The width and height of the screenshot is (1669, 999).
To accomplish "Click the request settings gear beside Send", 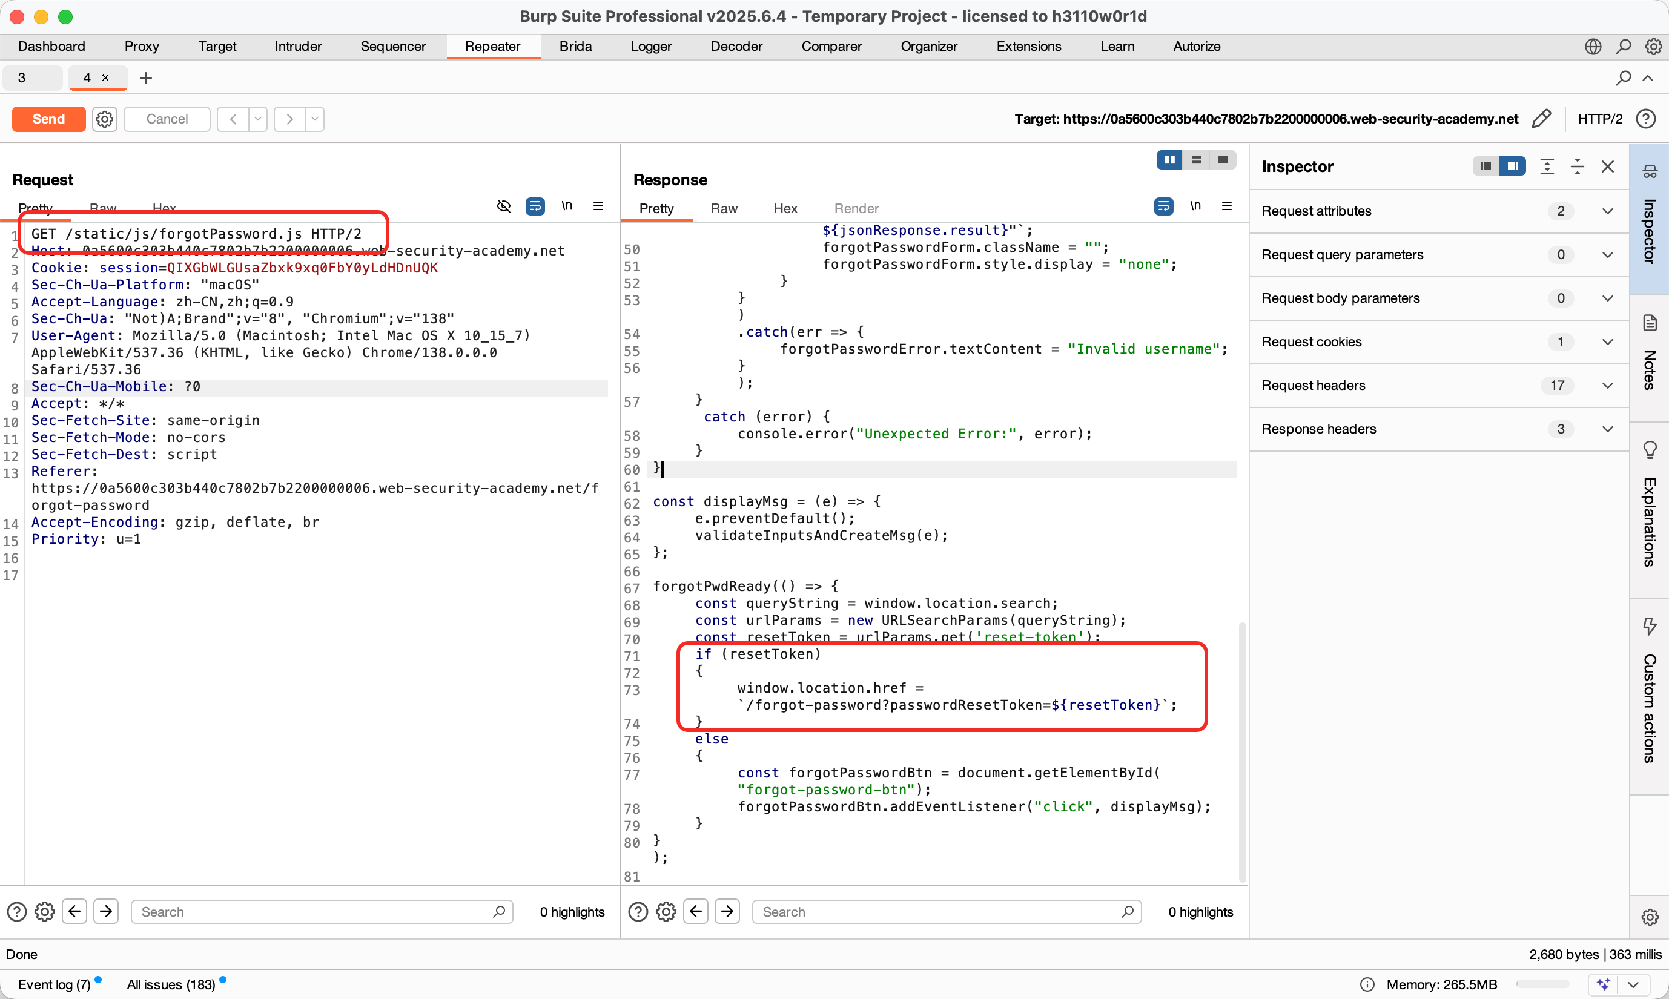I will click(x=104, y=119).
